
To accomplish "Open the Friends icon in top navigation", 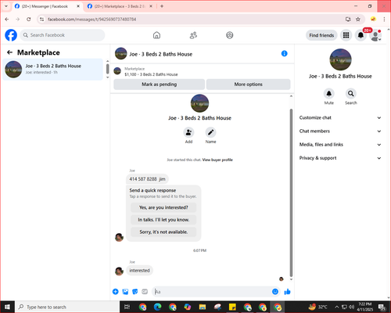I will [193, 35].
